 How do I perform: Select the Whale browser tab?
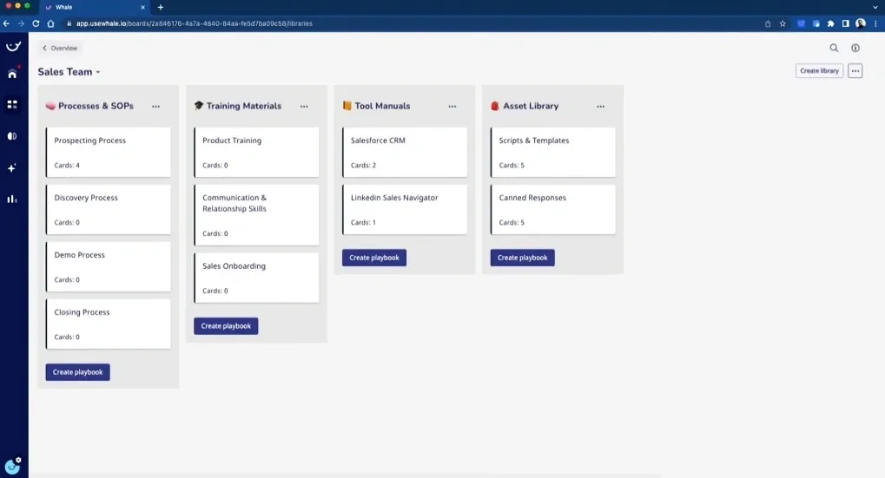tap(93, 7)
